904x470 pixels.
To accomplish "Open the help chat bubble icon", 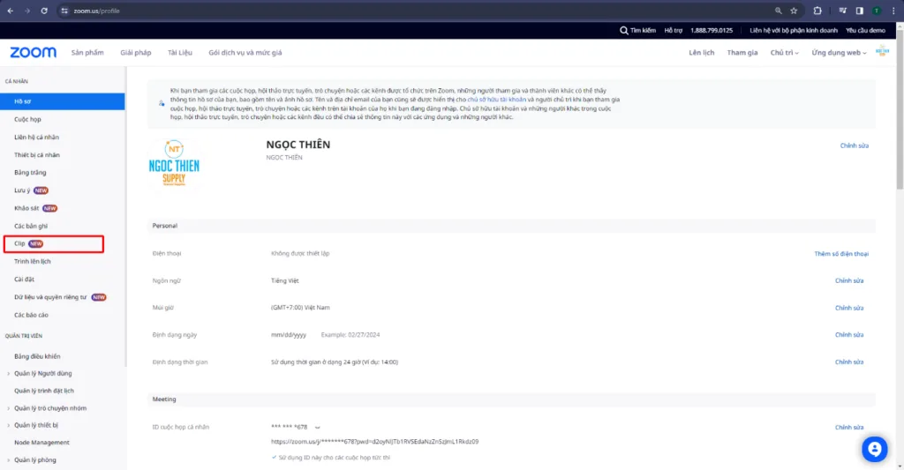I will [x=874, y=449].
